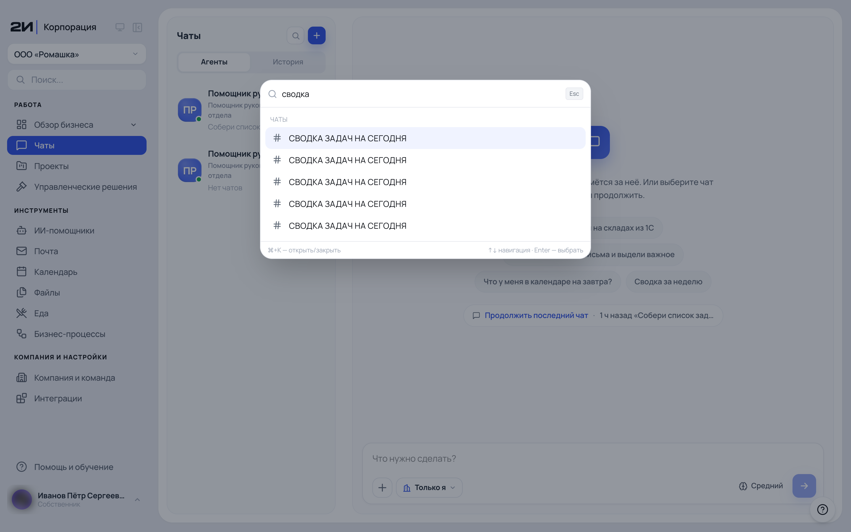Collapse the sidebar with the panel icon
This screenshot has width=851, height=532.
[137, 27]
